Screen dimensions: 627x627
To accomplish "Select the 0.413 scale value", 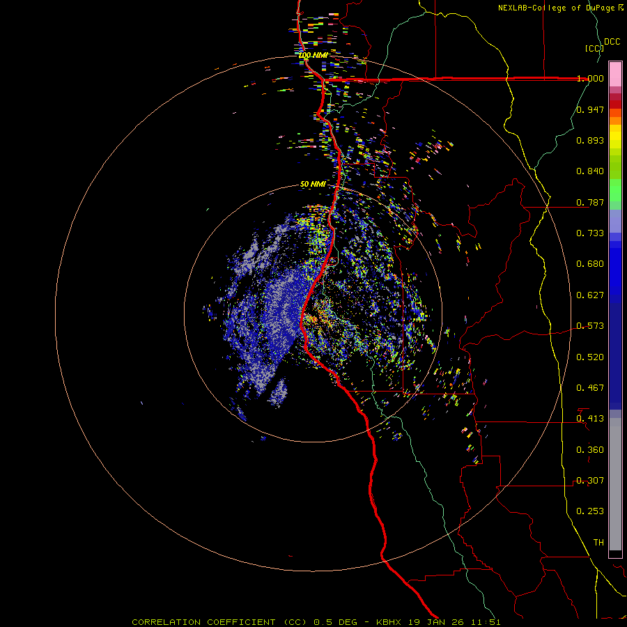I will pyautogui.click(x=590, y=419).
